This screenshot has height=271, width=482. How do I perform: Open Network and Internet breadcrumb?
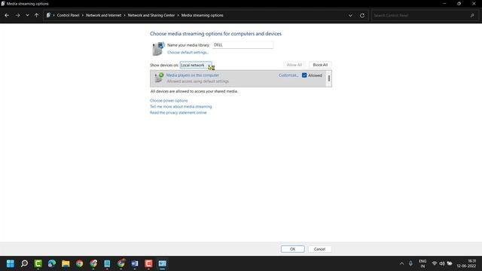pyautogui.click(x=104, y=15)
